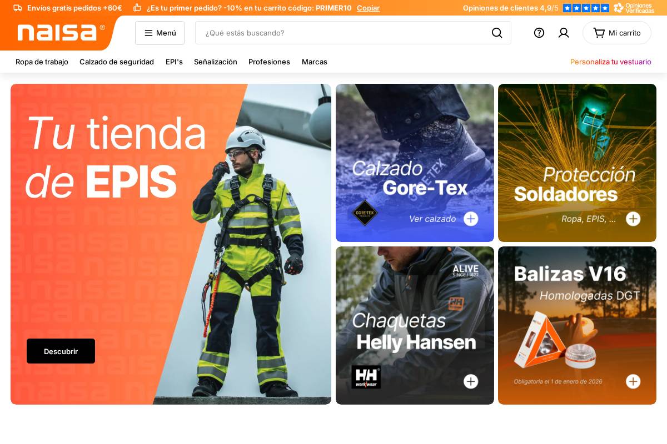Screen dimensions: 667x444
Task: Expand the Ropa de trabajo menu
Action: [x=42, y=62]
